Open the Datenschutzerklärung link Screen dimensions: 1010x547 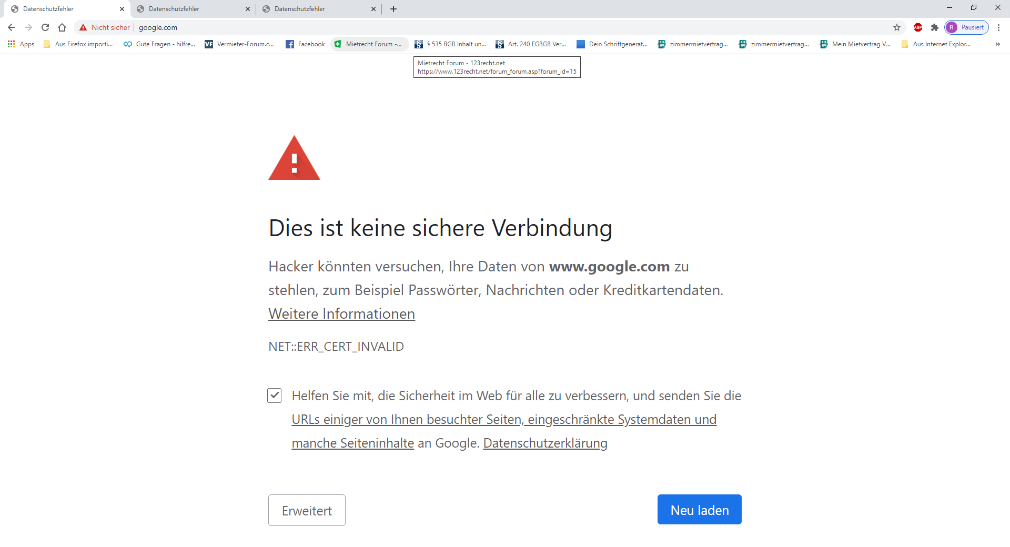[x=545, y=443]
